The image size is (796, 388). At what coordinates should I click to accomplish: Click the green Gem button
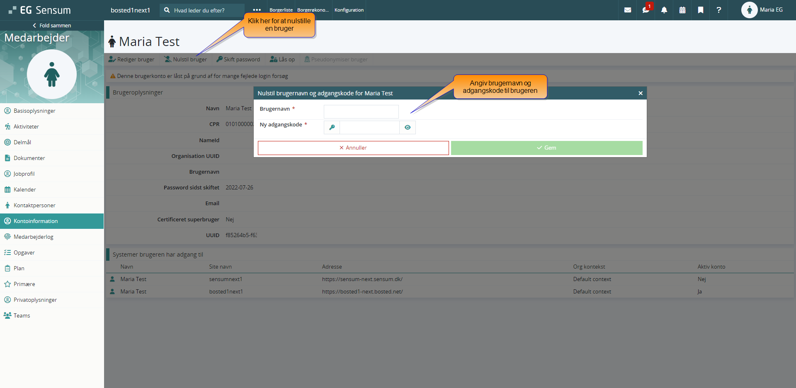pos(546,148)
